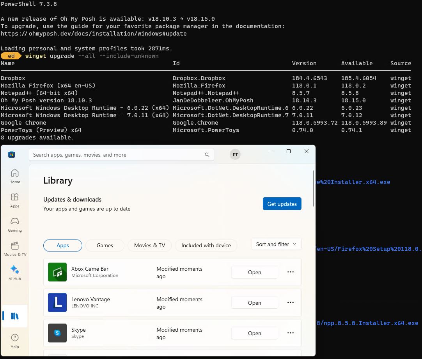
Task: Click the search magnifier icon
Action: (x=207, y=155)
